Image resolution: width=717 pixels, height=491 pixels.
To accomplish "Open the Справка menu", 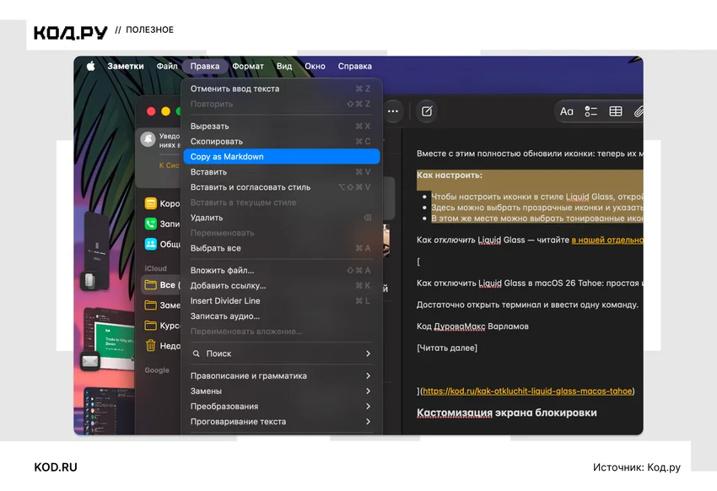I will point(355,67).
